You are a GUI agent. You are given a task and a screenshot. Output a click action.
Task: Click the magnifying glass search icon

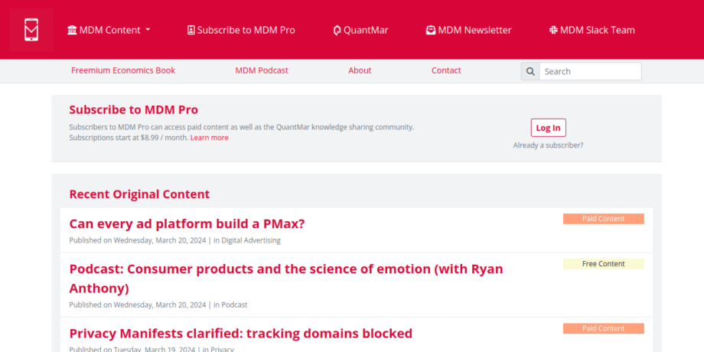coord(530,71)
